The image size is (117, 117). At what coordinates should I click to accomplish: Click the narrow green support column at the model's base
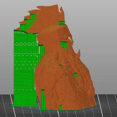[43, 100]
